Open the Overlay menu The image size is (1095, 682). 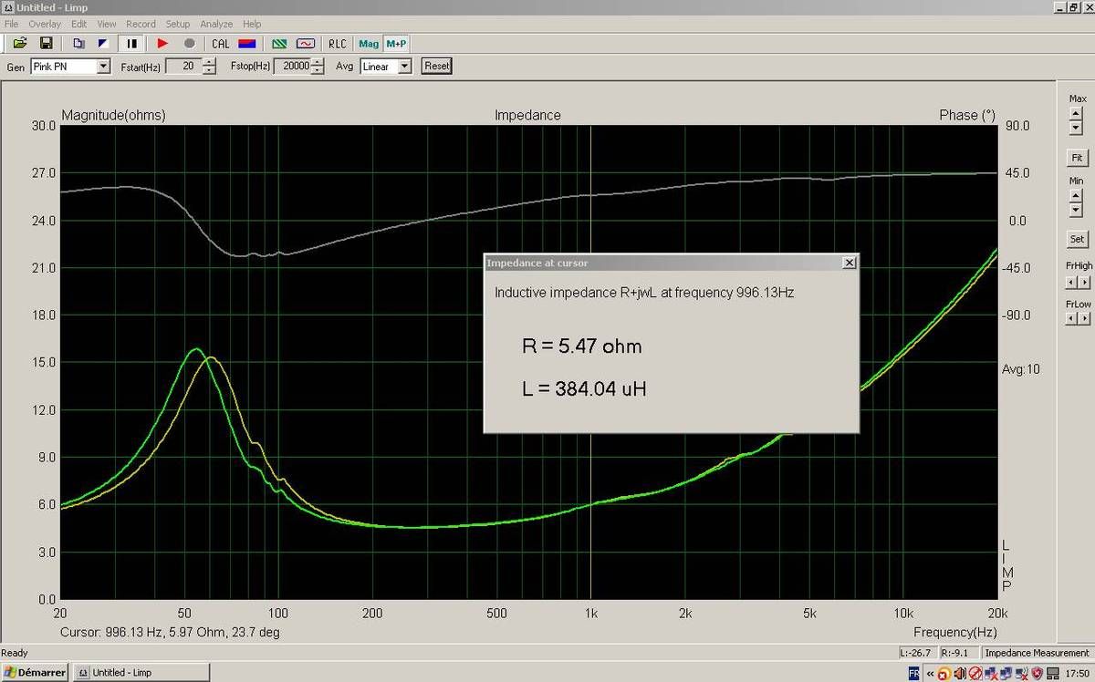[x=45, y=24]
